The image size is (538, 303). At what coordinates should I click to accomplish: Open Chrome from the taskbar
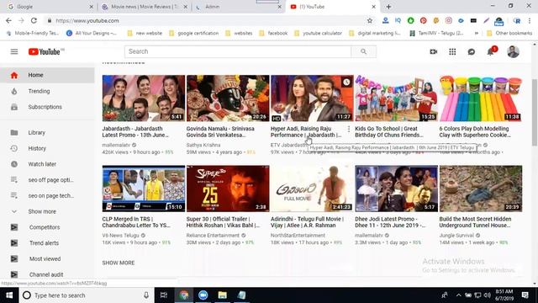184,295
